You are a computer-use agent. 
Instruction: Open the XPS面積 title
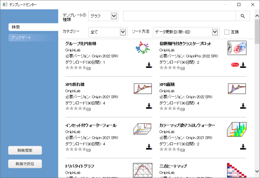(167, 84)
